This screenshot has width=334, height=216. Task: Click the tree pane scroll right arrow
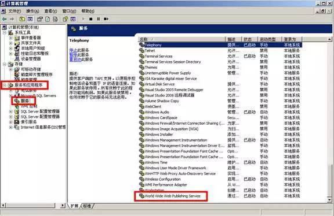tap(63, 206)
